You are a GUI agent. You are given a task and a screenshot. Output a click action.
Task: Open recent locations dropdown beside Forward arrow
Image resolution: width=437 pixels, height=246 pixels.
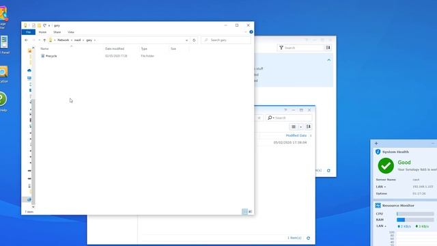click(40, 40)
